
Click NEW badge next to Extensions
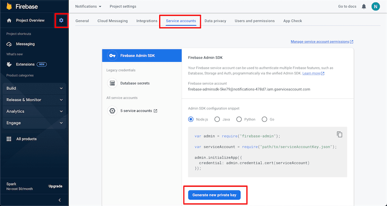point(42,64)
